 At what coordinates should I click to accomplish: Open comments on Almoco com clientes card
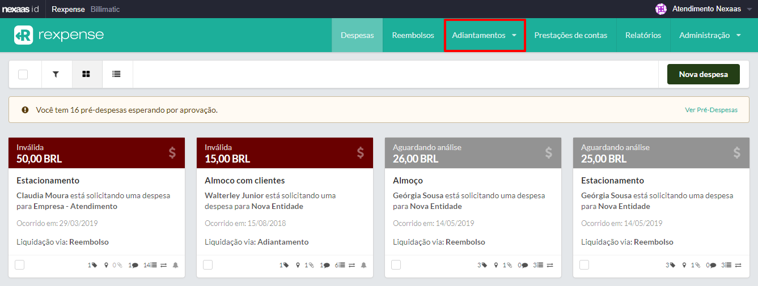pos(327,265)
